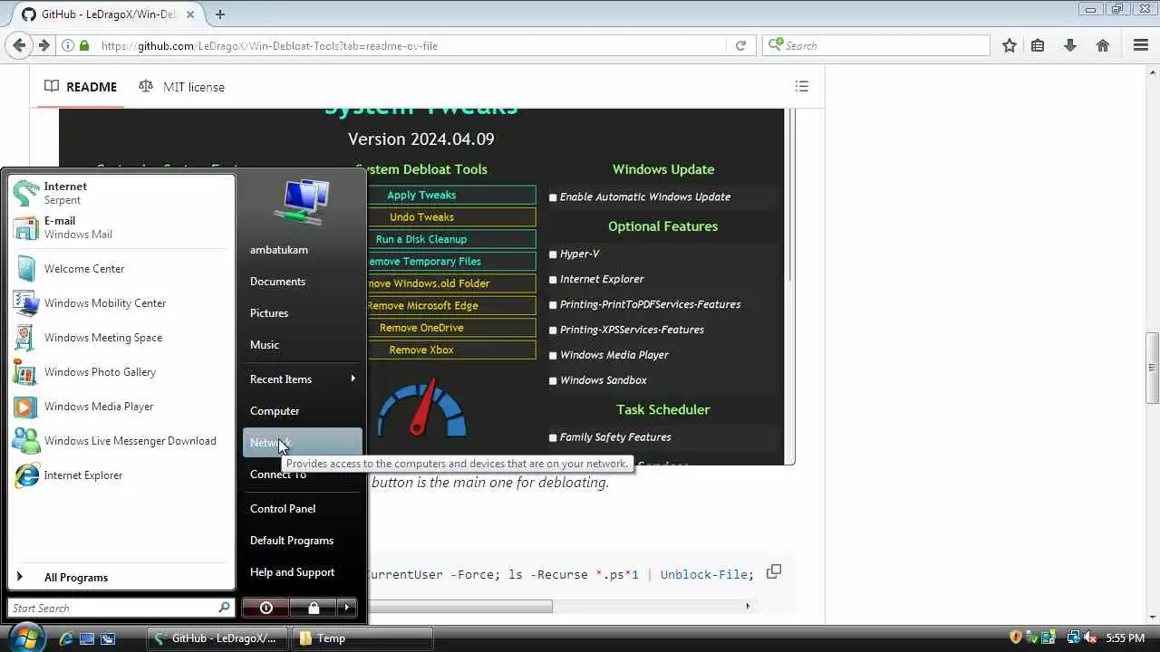Go back to previous page

(x=18, y=45)
